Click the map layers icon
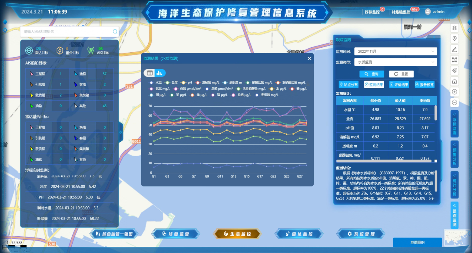This screenshot has height=253, width=472. [454, 28]
